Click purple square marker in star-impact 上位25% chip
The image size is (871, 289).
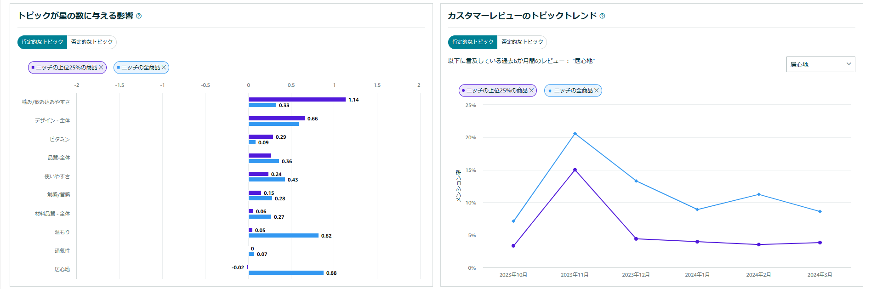click(x=33, y=68)
